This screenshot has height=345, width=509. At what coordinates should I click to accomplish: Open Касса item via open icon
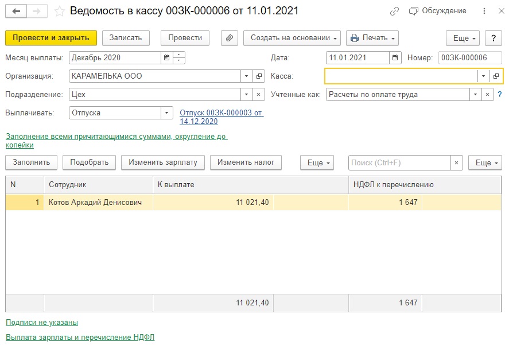tap(496, 76)
